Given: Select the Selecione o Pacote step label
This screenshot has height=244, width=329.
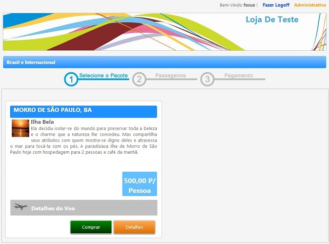Looking at the screenshot, I should click(103, 76).
